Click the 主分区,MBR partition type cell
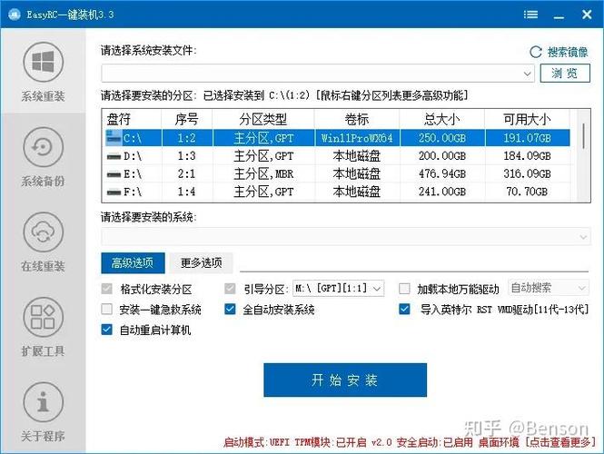This screenshot has height=454, width=604. [263, 174]
